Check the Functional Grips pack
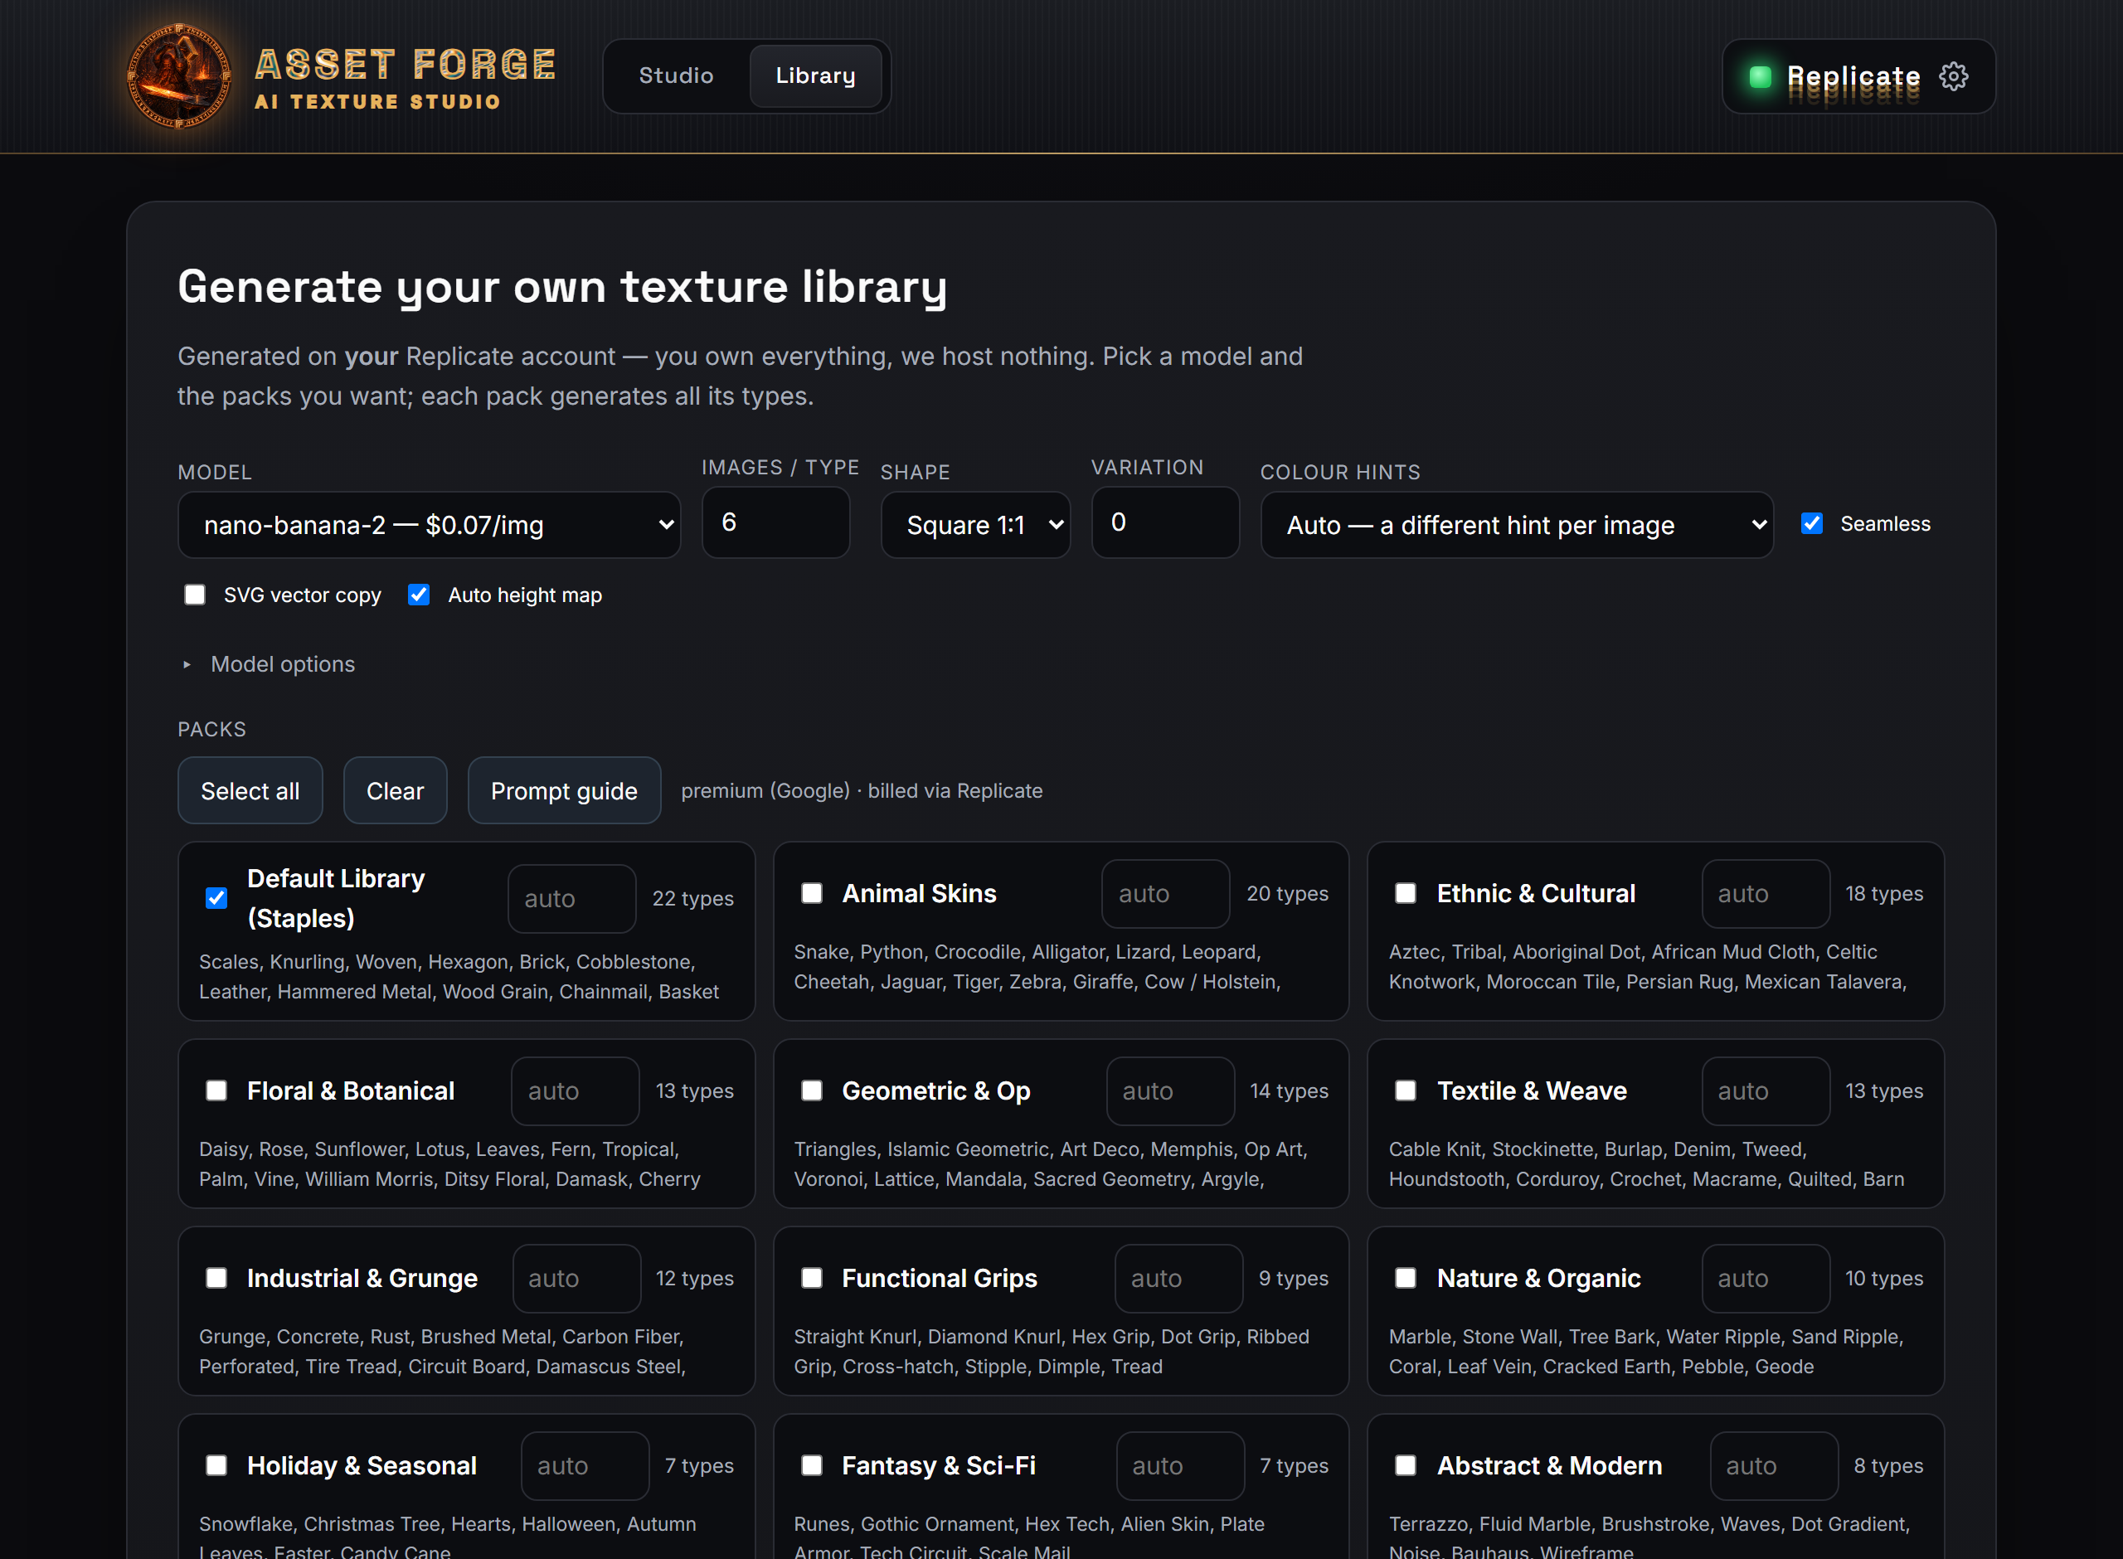The height and width of the screenshot is (1559, 2123). 811,1278
